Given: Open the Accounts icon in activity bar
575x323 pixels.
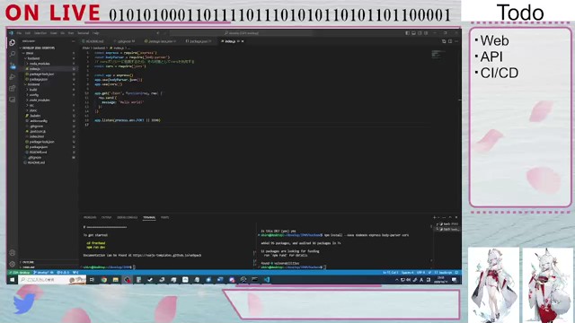Looking at the screenshot, I should point(12,253).
